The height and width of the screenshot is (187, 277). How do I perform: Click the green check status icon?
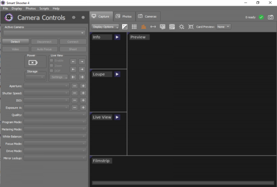[x=261, y=17]
